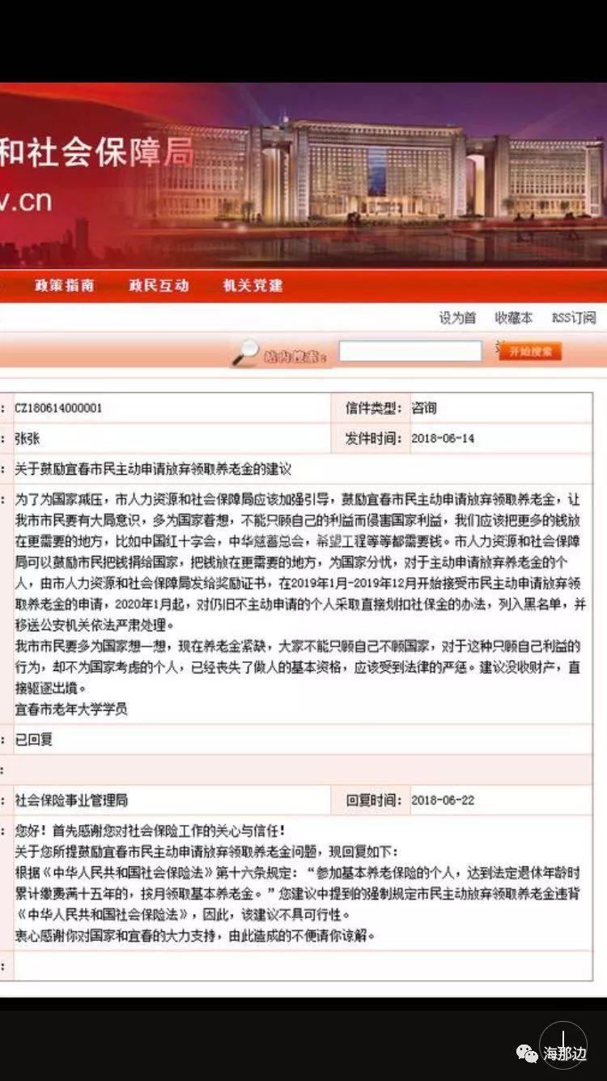
Task: Focus the site search text box
Action: (410, 351)
